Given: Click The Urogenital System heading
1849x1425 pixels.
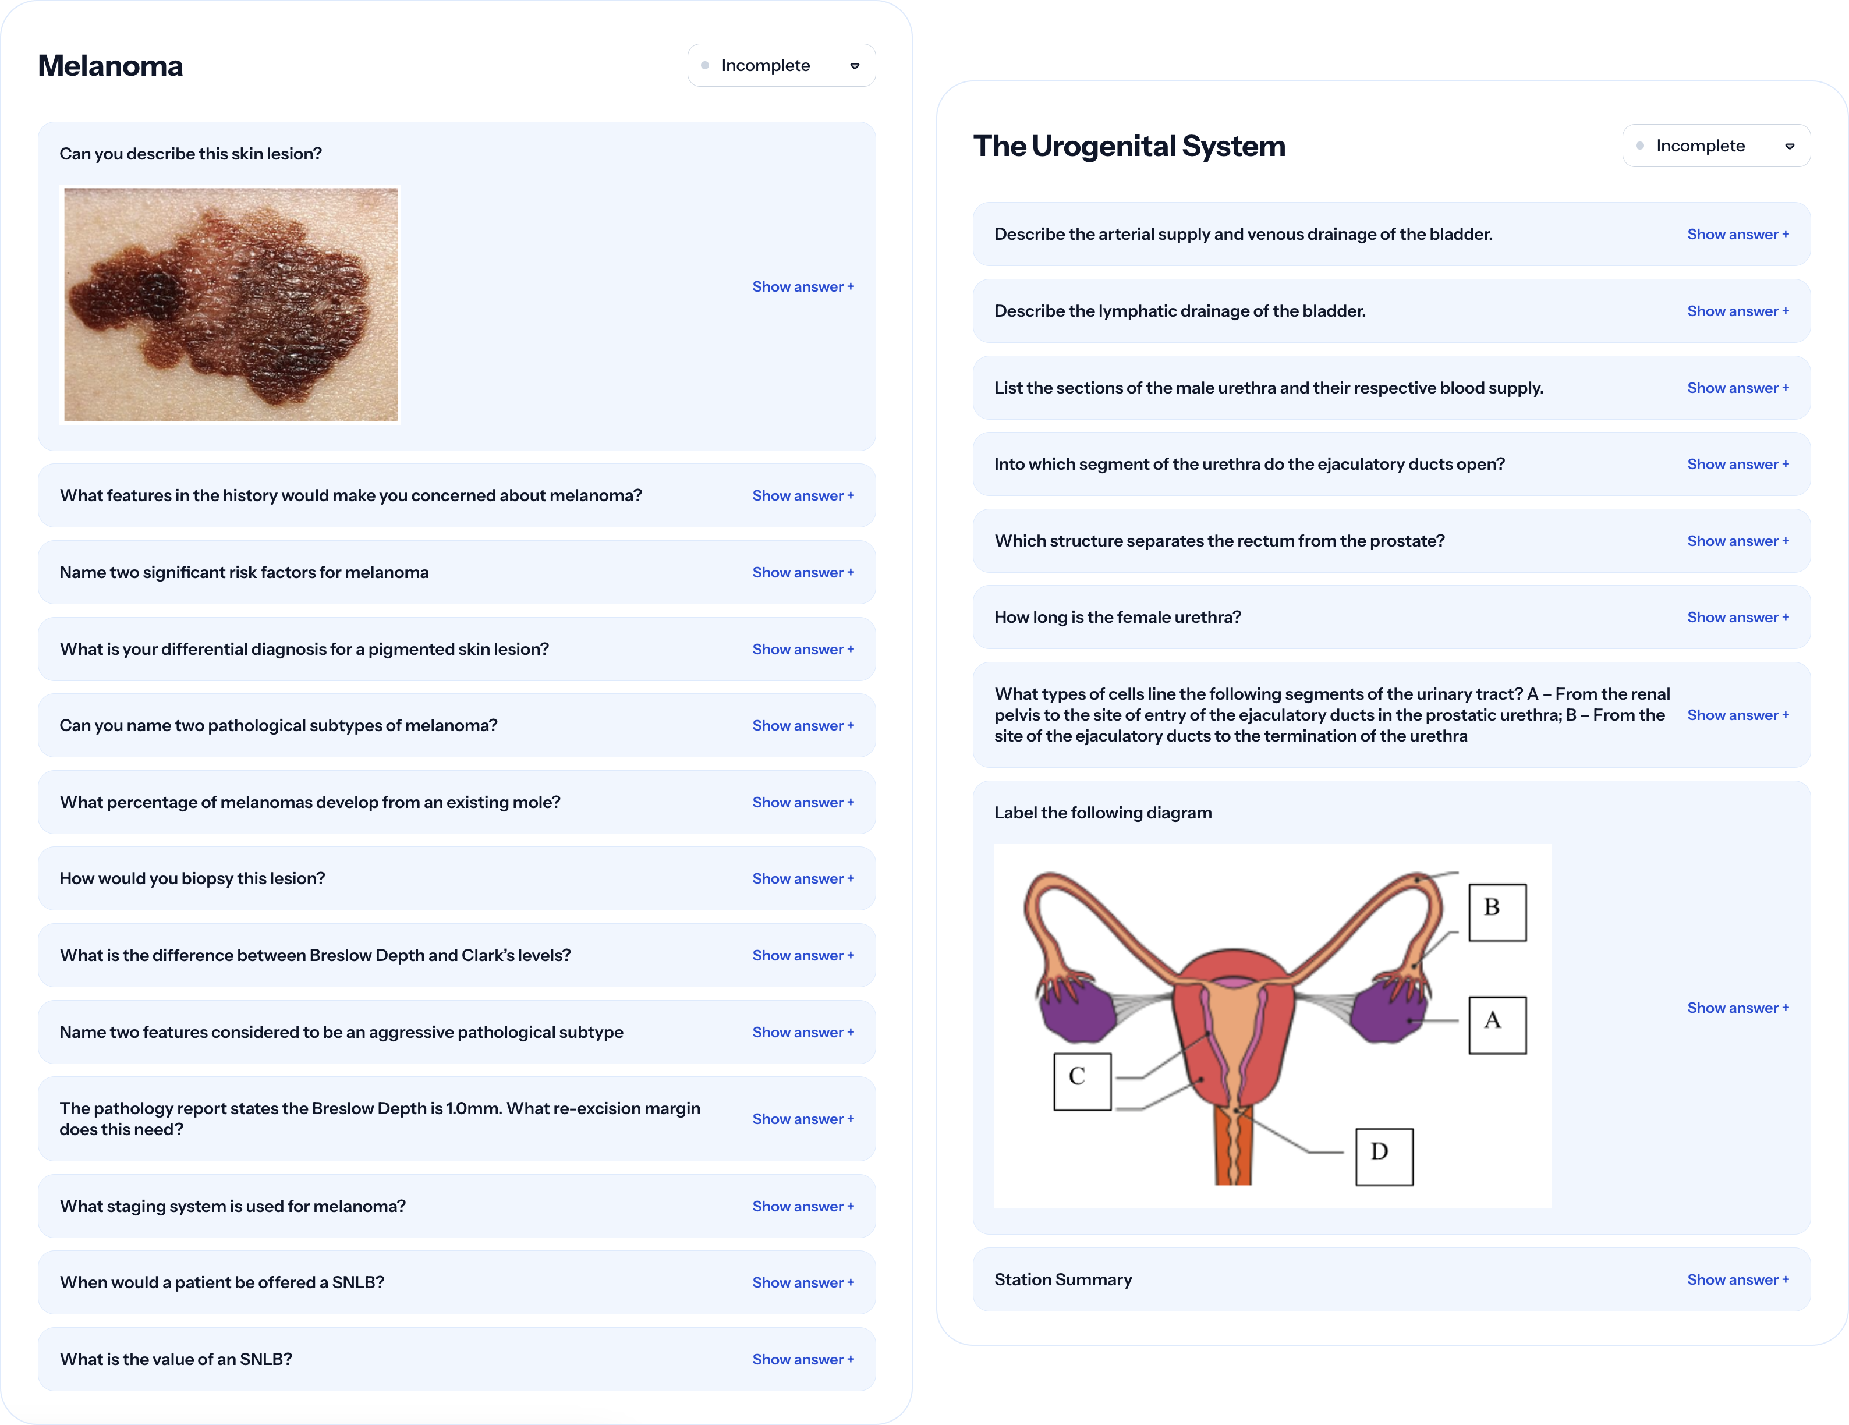Looking at the screenshot, I should (x=1129, y=147).
